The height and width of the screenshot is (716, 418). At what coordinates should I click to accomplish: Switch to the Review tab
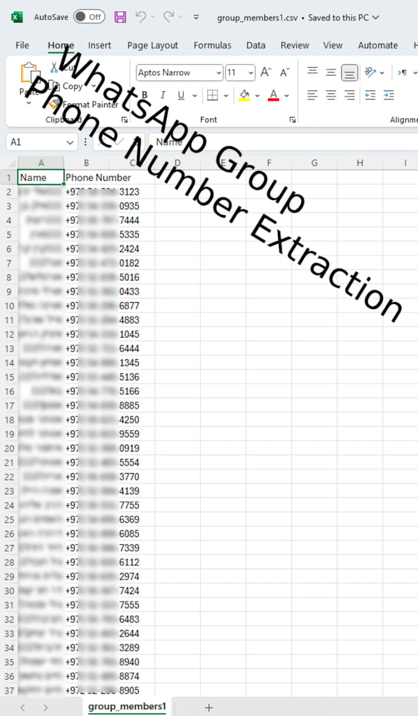click(295, 45)
